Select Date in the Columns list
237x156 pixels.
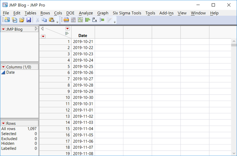coord(10,72)
